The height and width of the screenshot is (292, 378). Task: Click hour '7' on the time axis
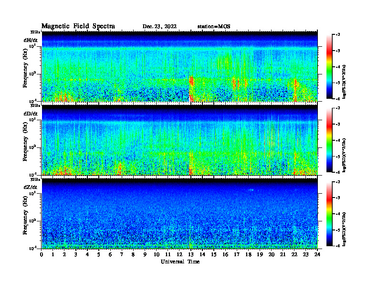122,254
